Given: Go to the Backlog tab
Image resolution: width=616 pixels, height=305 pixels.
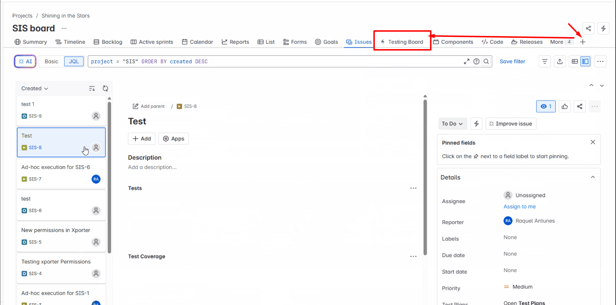Looking at the screenshot, I should [x=108, y=42].
